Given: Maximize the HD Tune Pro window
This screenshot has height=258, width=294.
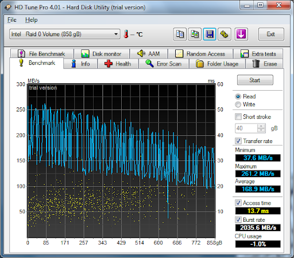Looking at the screenshot, I should [x=260, y=5].
